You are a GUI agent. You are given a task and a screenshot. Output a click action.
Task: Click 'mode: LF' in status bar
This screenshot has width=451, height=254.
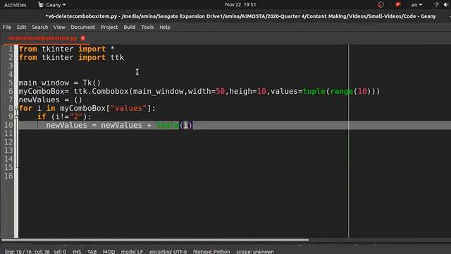coord(132,251)
